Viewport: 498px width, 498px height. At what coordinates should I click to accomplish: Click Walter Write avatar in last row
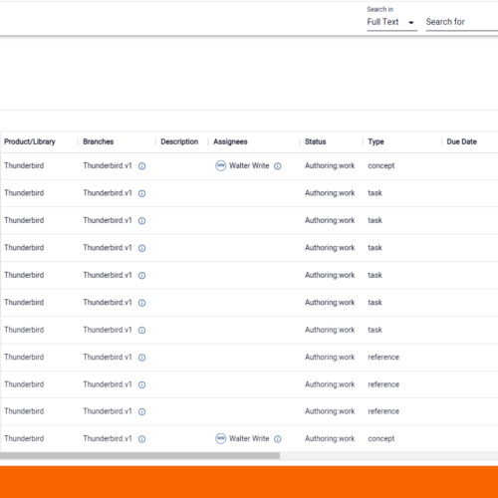(x=220, y=438)
